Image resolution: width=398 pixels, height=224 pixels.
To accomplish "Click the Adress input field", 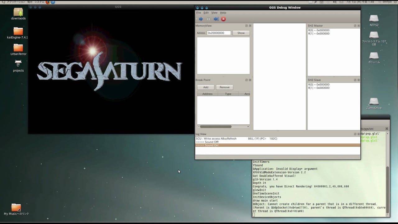I will (219, 33).
